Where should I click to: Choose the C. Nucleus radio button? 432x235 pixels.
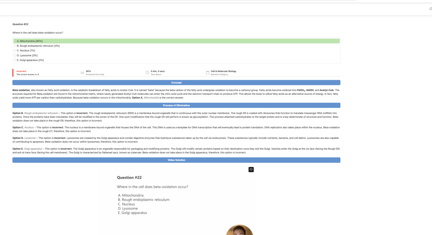pyautogui.click(x=15, y=51)
